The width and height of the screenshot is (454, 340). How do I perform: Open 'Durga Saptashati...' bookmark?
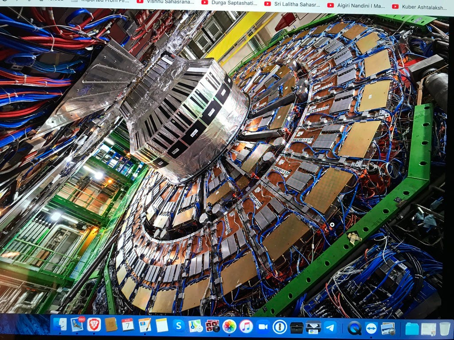coord(229,3)
